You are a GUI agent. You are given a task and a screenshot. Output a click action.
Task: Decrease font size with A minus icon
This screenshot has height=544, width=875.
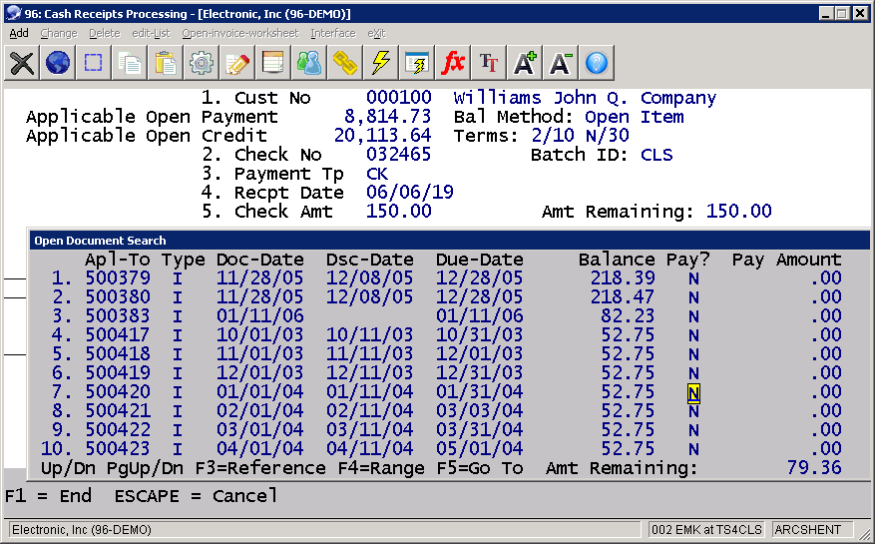[x=560, y=63]
